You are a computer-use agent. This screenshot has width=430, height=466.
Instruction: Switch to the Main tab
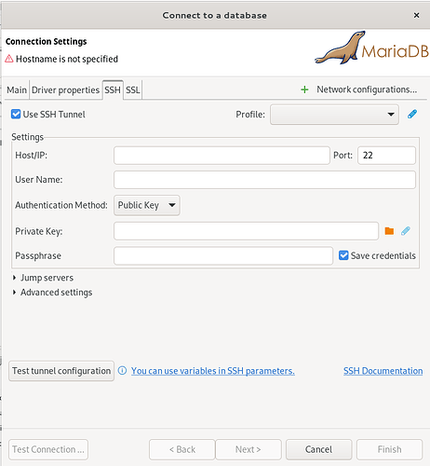[x=17, y=90]
